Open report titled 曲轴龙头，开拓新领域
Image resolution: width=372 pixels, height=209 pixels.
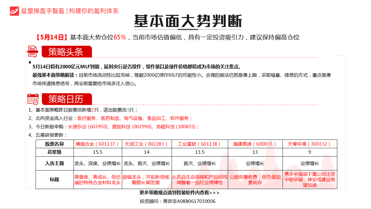point(146,180)
